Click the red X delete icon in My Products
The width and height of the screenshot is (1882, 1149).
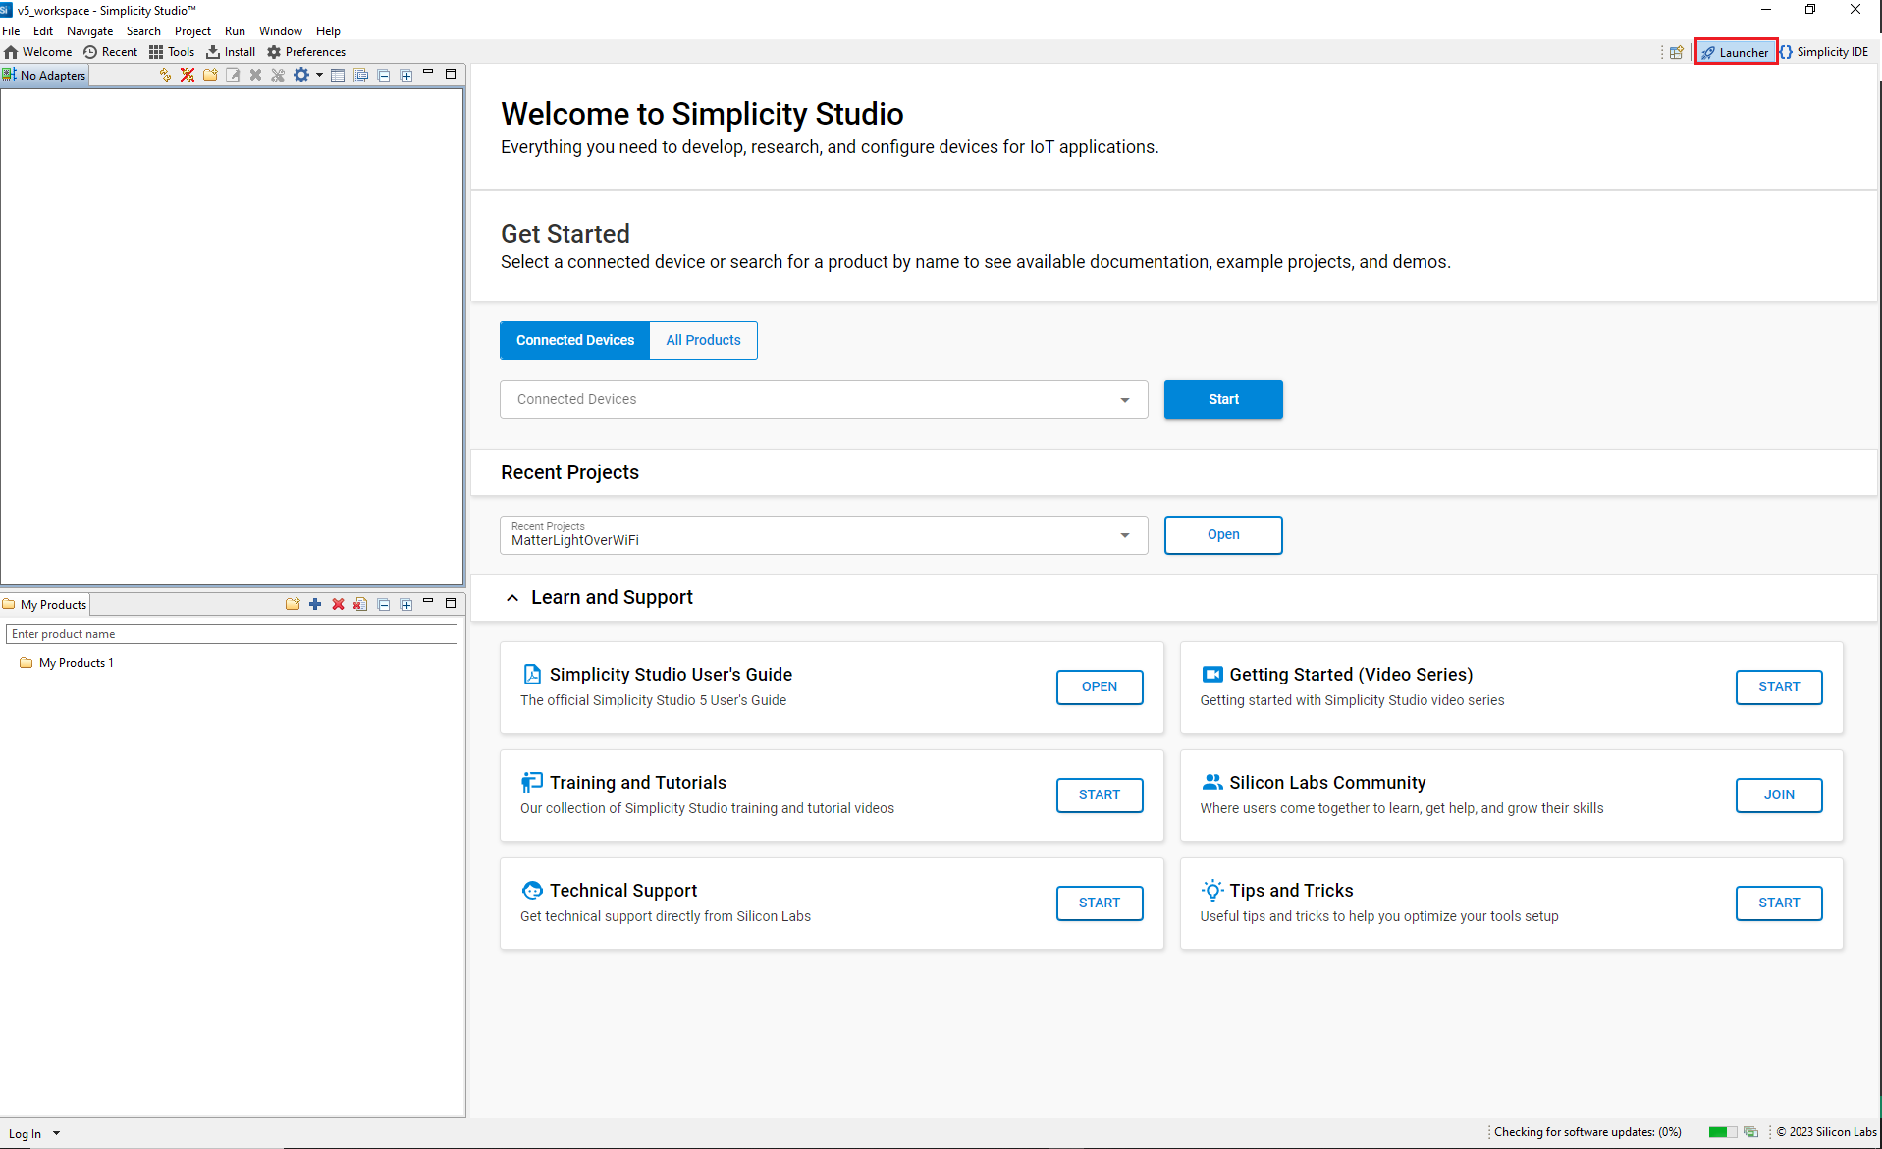click(338, 604)
